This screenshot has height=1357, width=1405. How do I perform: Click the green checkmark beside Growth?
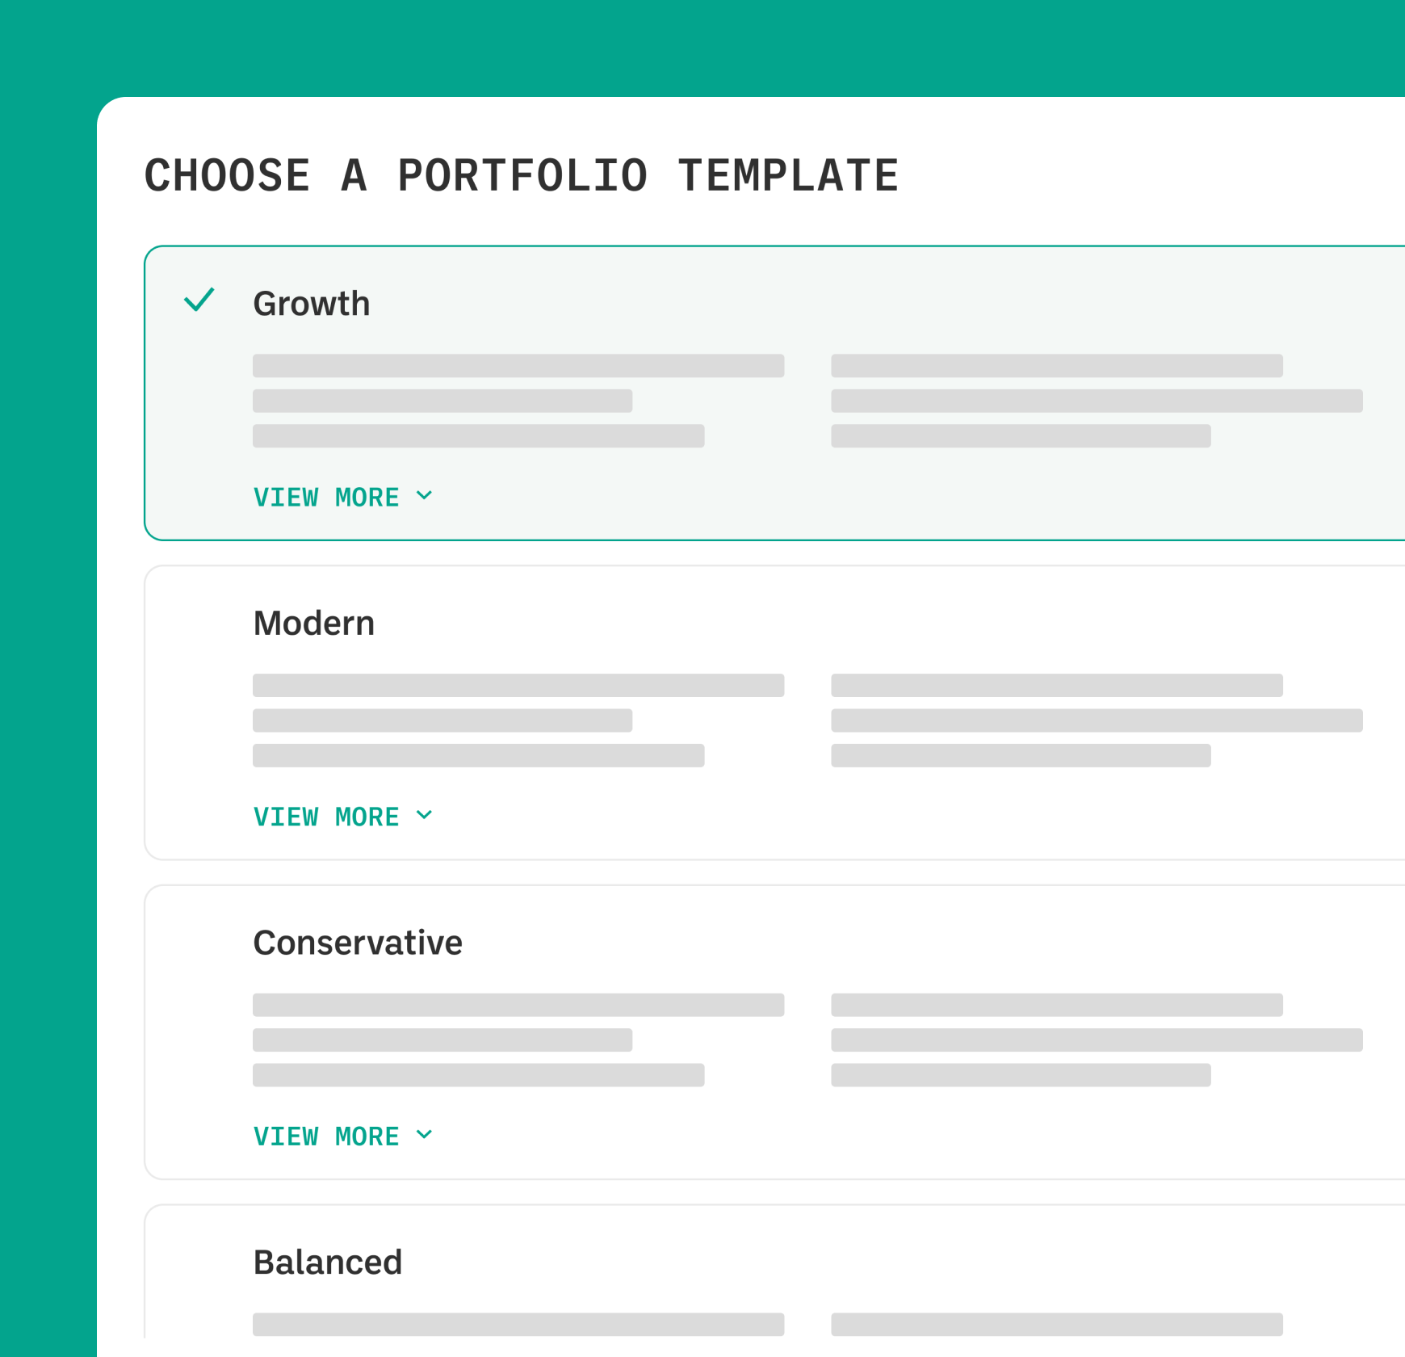pos(199,300)
